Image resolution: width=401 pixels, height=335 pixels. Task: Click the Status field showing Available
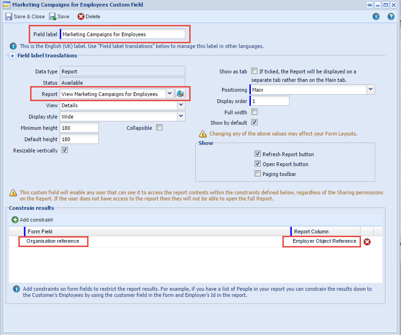[x=122, y=83]
